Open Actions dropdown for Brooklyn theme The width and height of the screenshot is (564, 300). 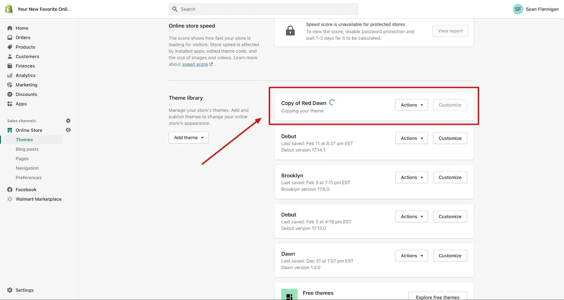click(x=411, y=177)
